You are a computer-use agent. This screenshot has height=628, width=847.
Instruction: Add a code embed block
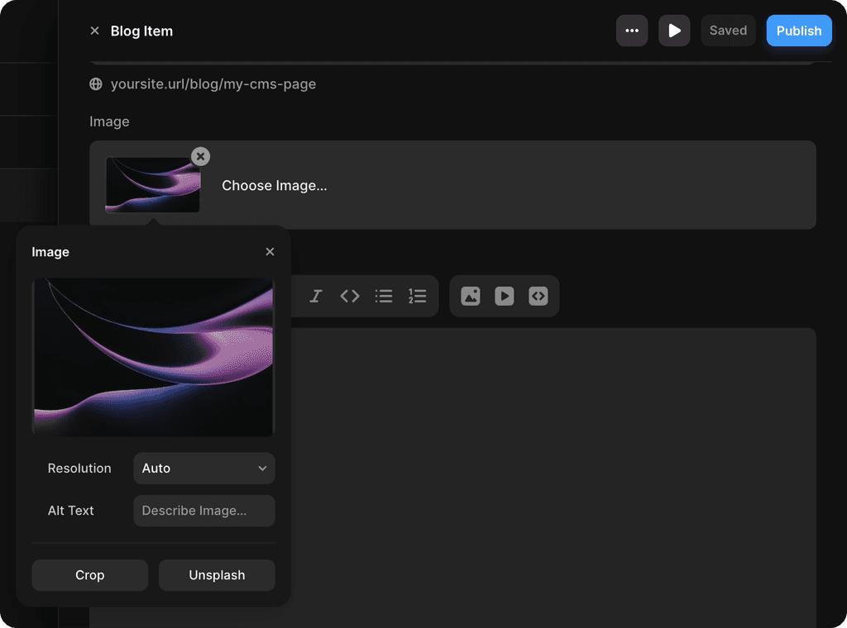(x=538, y=296)
